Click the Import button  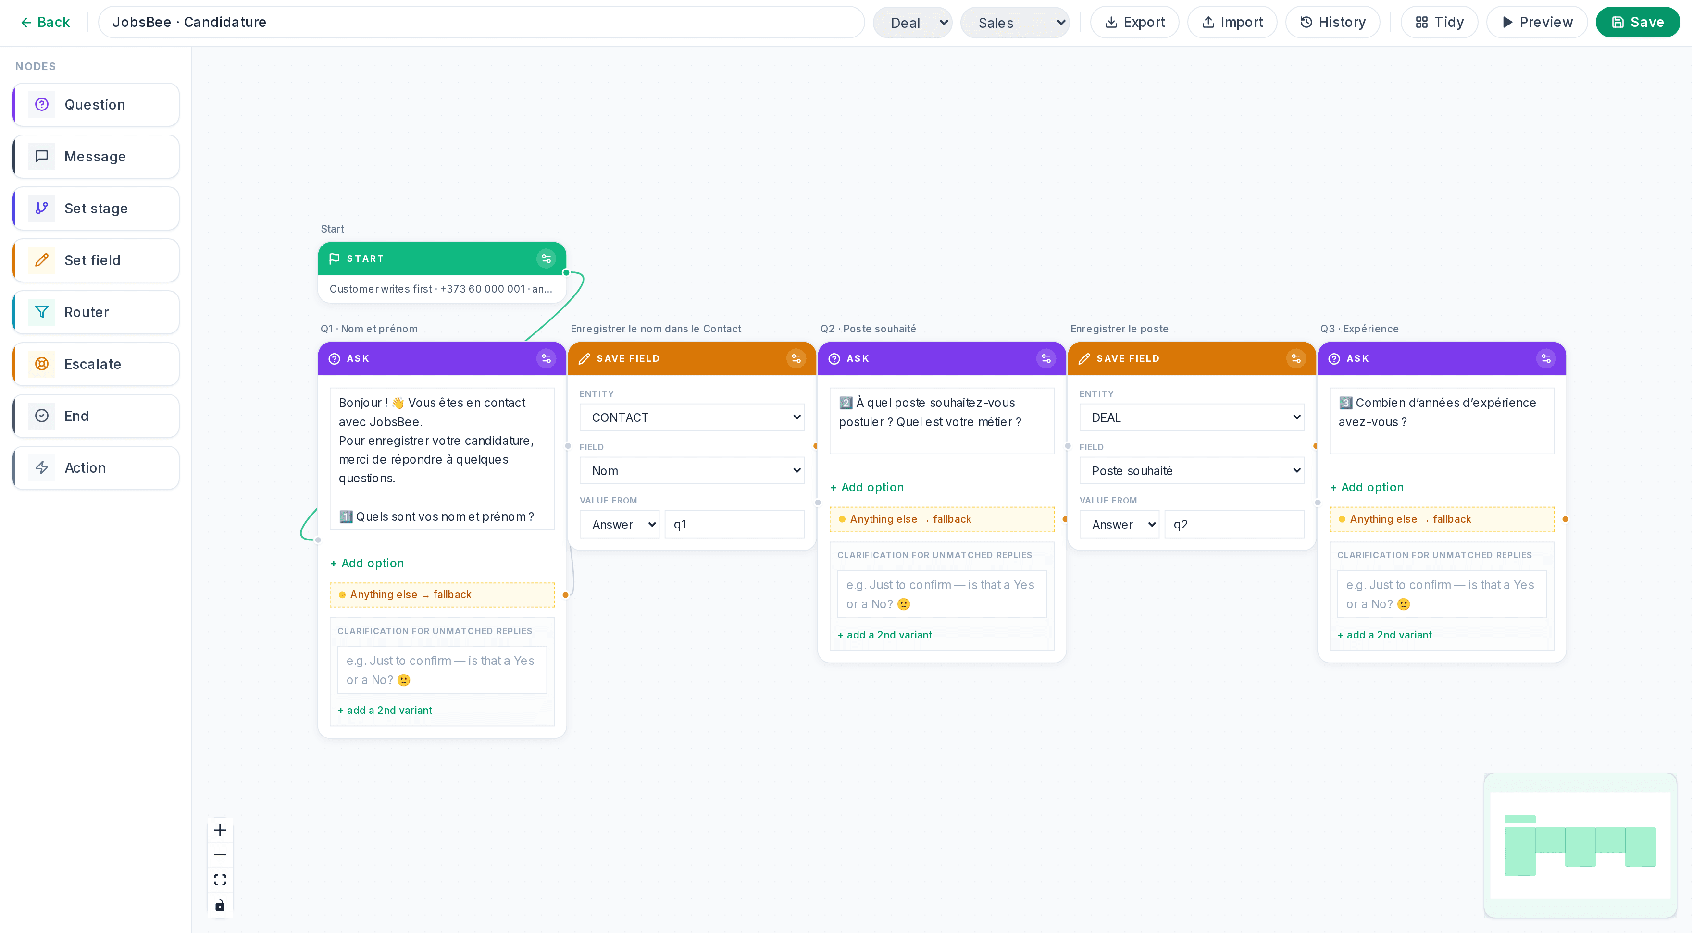click(x=1232, y=22)
